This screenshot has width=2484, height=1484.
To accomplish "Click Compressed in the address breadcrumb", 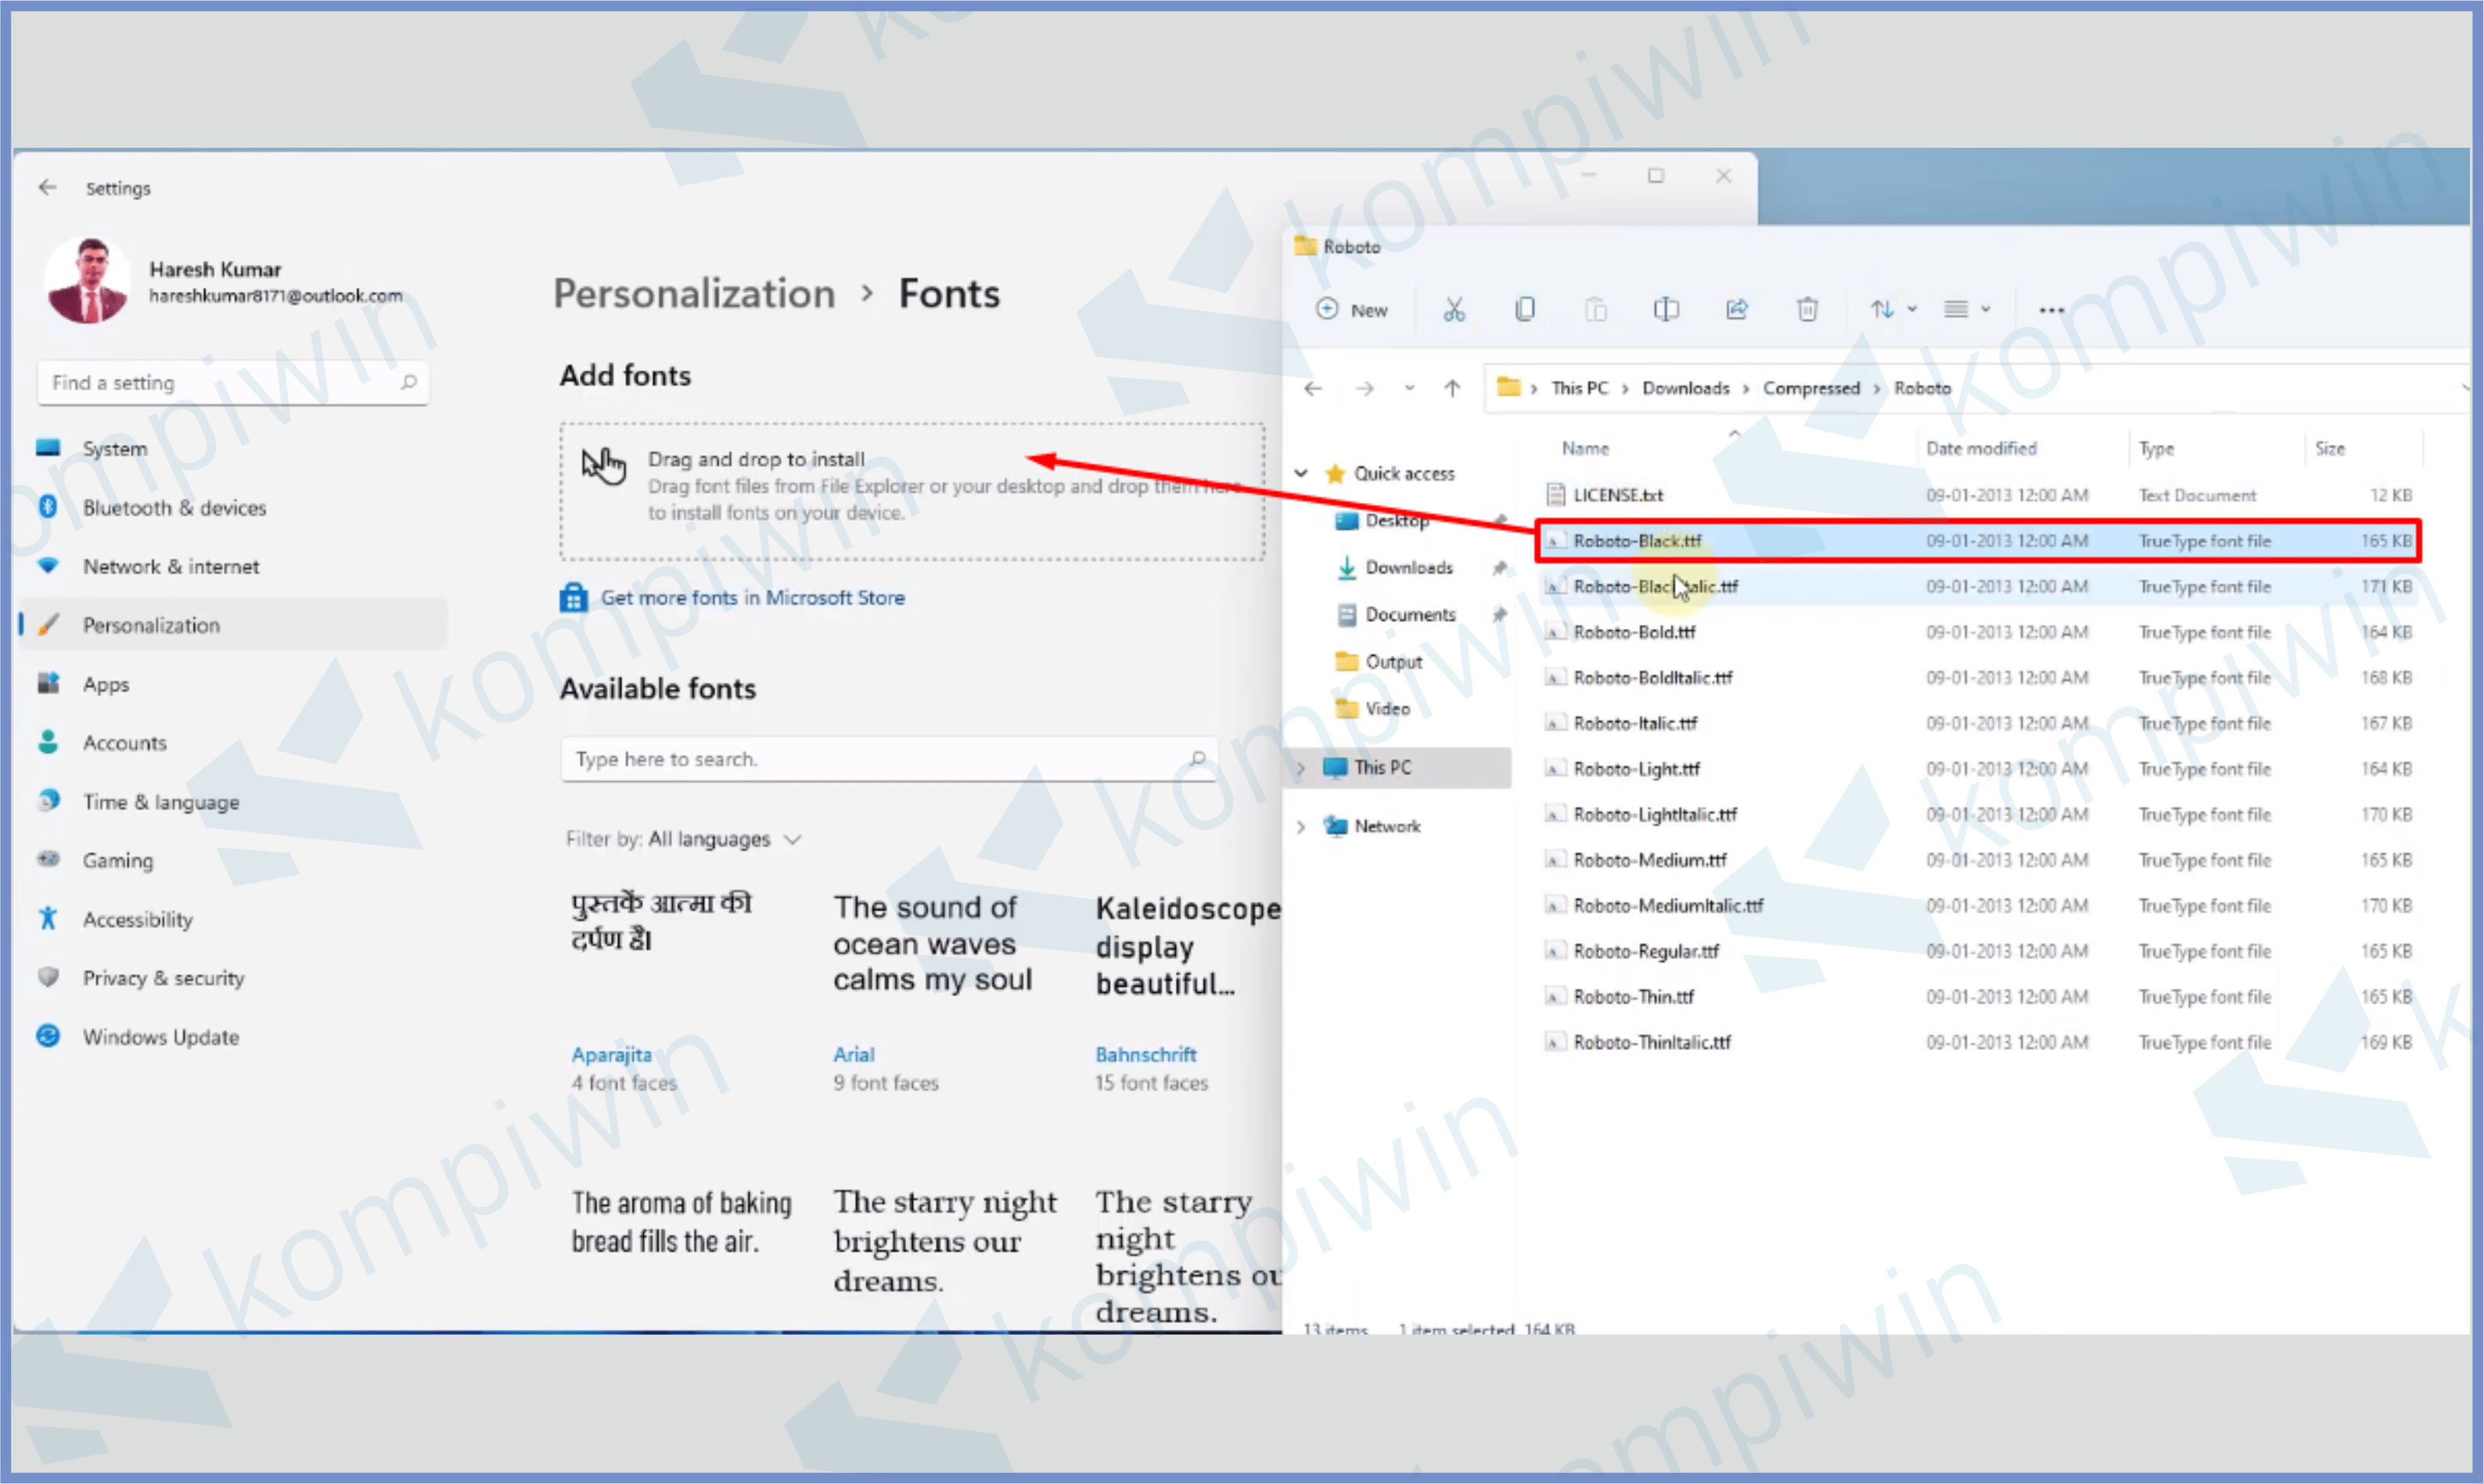I will point(1810,388).
